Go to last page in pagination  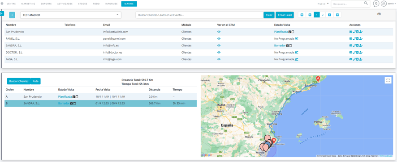337,15
